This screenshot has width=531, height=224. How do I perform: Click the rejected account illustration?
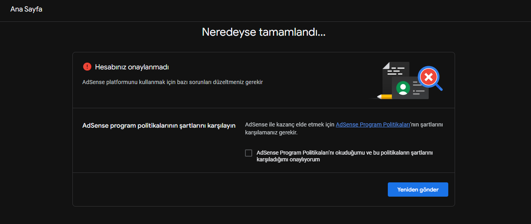(x=407, y=81)
